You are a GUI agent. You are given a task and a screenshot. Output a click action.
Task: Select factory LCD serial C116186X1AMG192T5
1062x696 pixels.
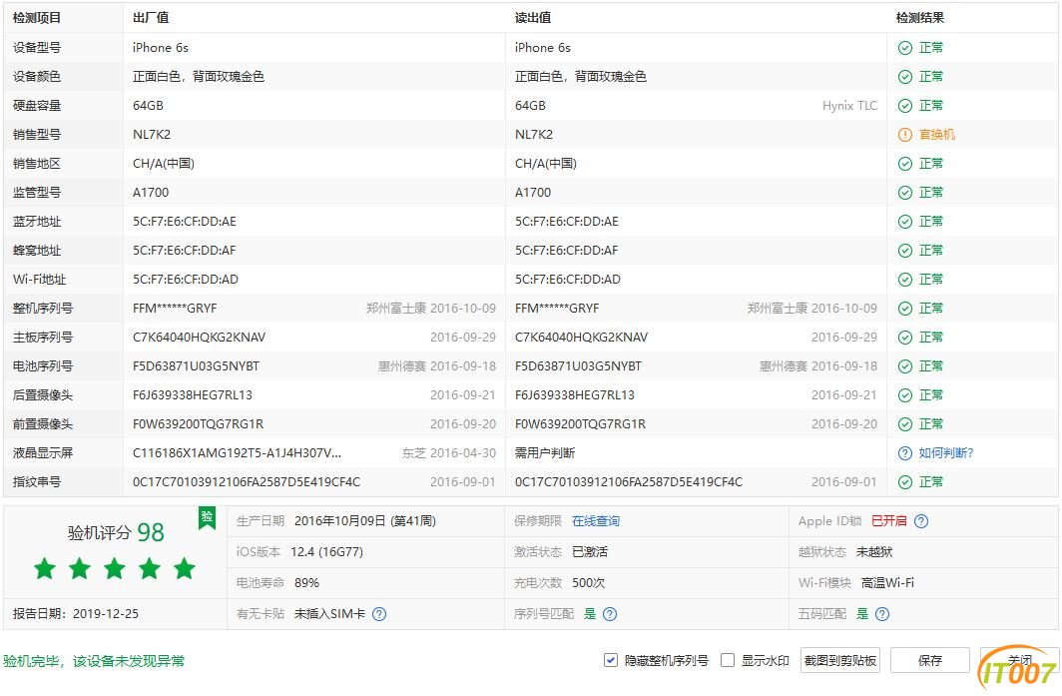click(x=238, y=453)
